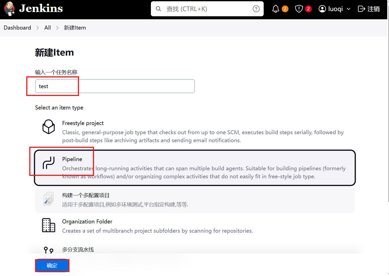This screenshot has width=389, height=276.
Task: Select the 构建一个多配置项目 icon
Action: coord(49,199)
